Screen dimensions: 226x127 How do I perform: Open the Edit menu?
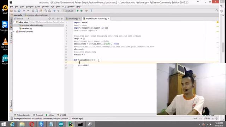click(17, 7)
